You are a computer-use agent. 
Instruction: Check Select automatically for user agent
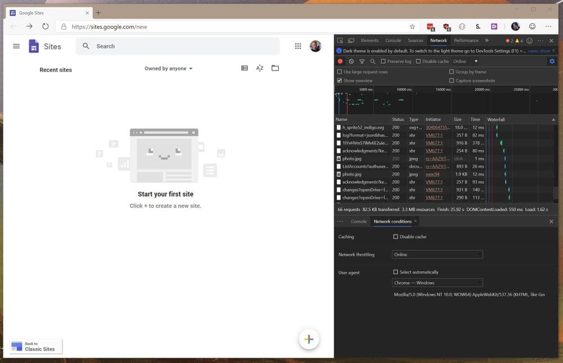396,272
